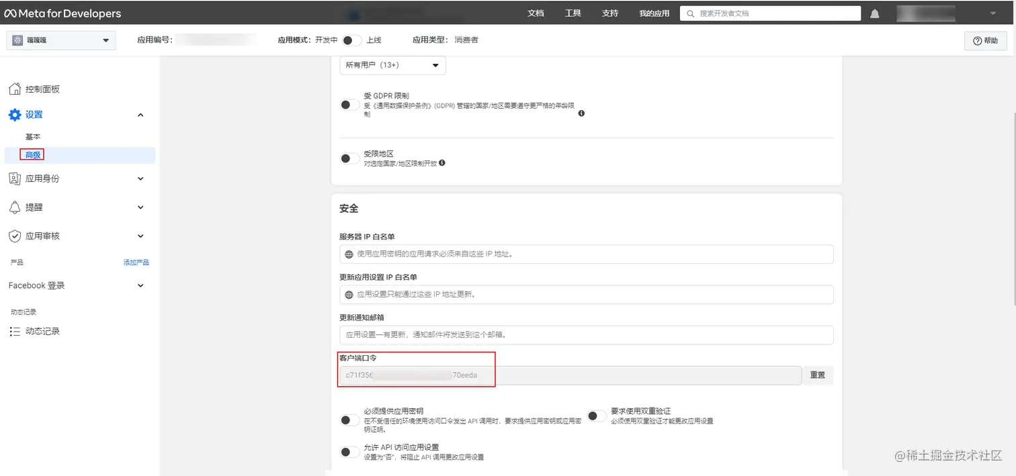Click the app icon in app selector
Viewport: 1016px width, 476px height.
[18, 40]
